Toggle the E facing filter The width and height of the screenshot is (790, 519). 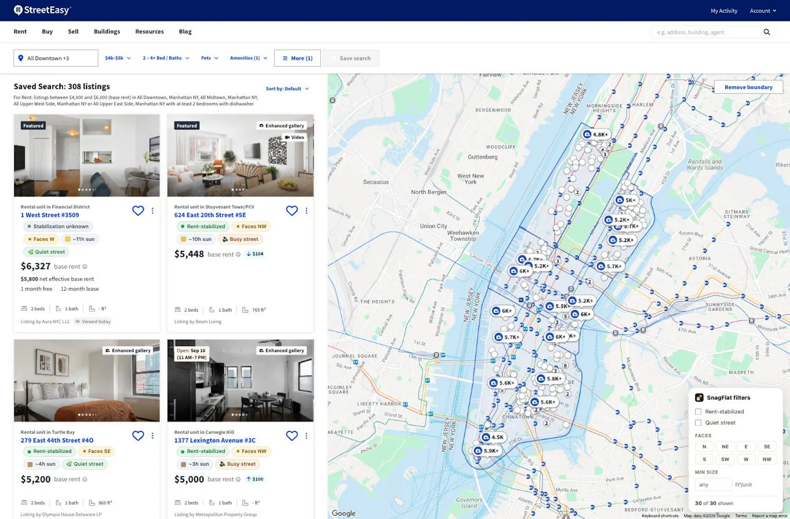tap(746, 446)
